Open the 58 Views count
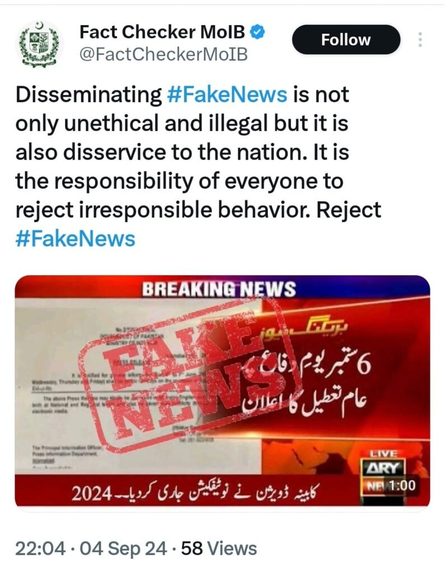445x574 pixels. (219, 549)
